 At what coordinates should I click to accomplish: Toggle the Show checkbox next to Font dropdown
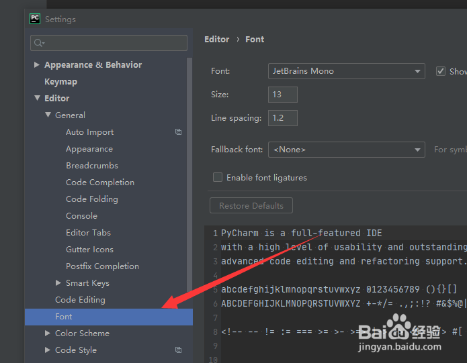point(441,71)
